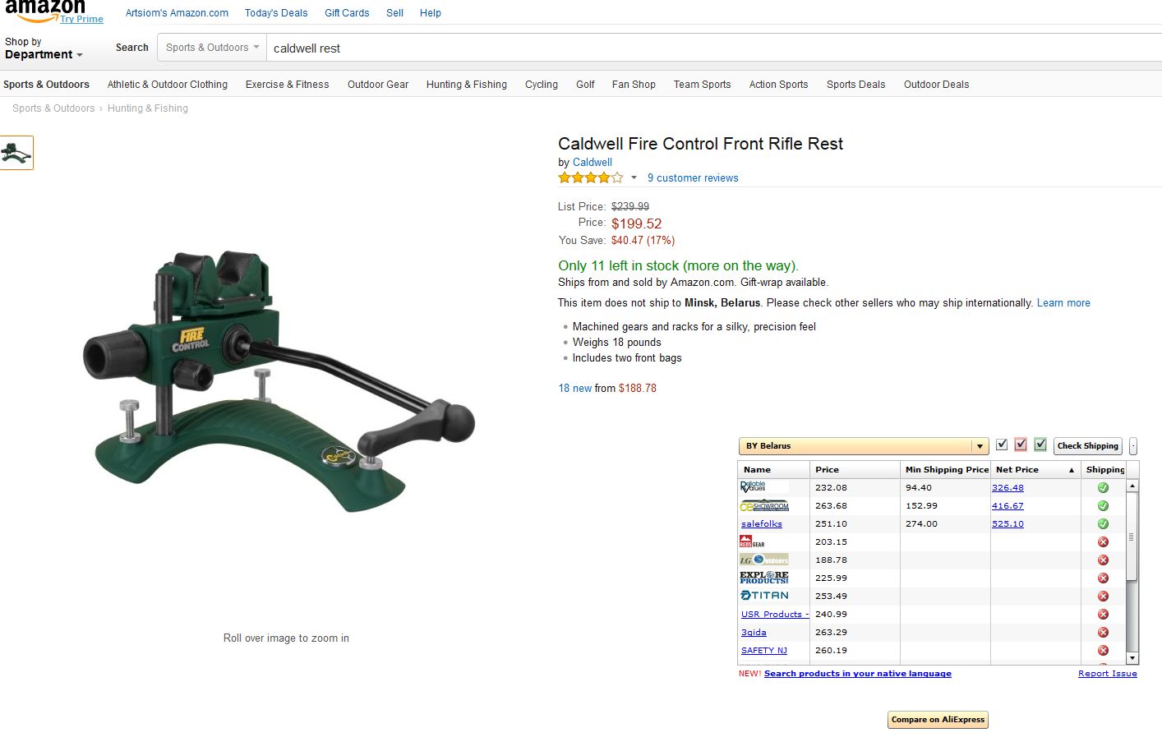Open the 9 customer reviews link

(693, 178)
